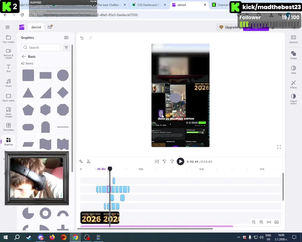Select the Graphics sidebar panel
302x242 pixels.
coord(8,142)
